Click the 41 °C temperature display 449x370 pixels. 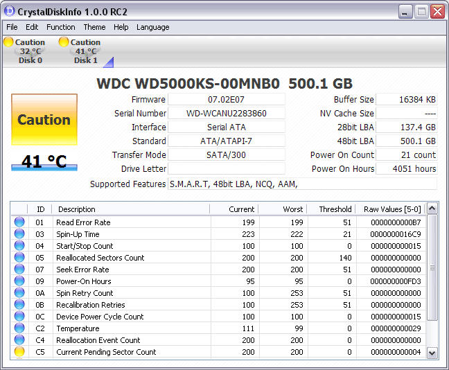click(x=44, y=162)
